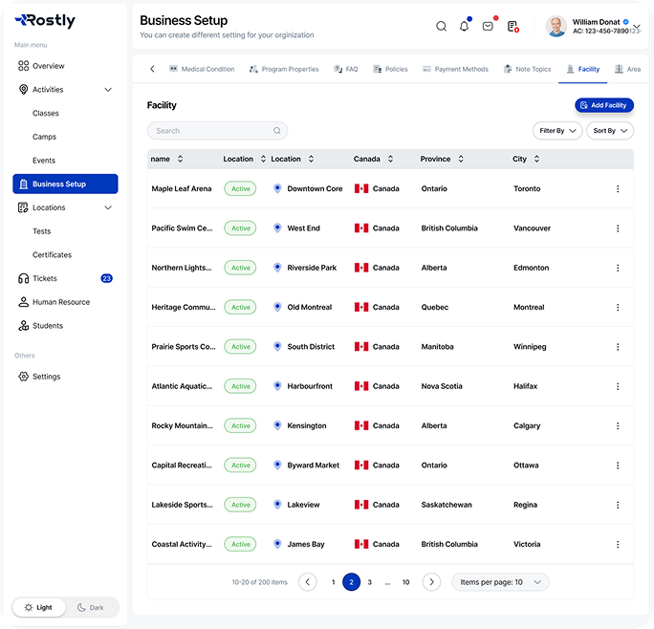Go to page 3

coord(369,582)
